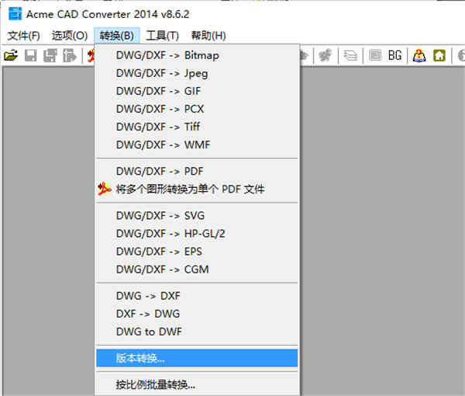Open the 选项(O) menu

70,36
